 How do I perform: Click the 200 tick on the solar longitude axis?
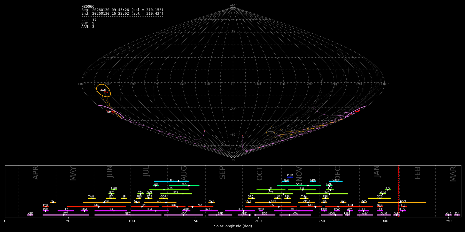258,221
